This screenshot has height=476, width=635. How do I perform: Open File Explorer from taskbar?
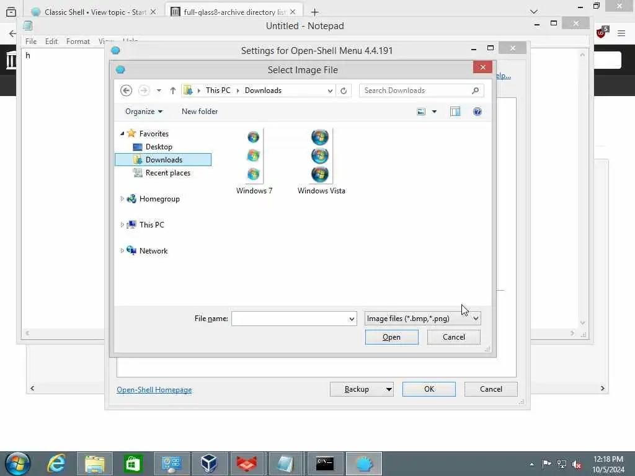pyautogui.click(x=95, y=464)
